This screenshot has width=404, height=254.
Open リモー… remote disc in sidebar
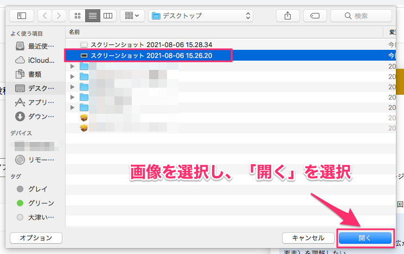pyautogui.click(x=35, y=160)
